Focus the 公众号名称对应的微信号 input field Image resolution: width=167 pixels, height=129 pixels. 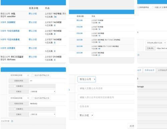click(106, 97)
